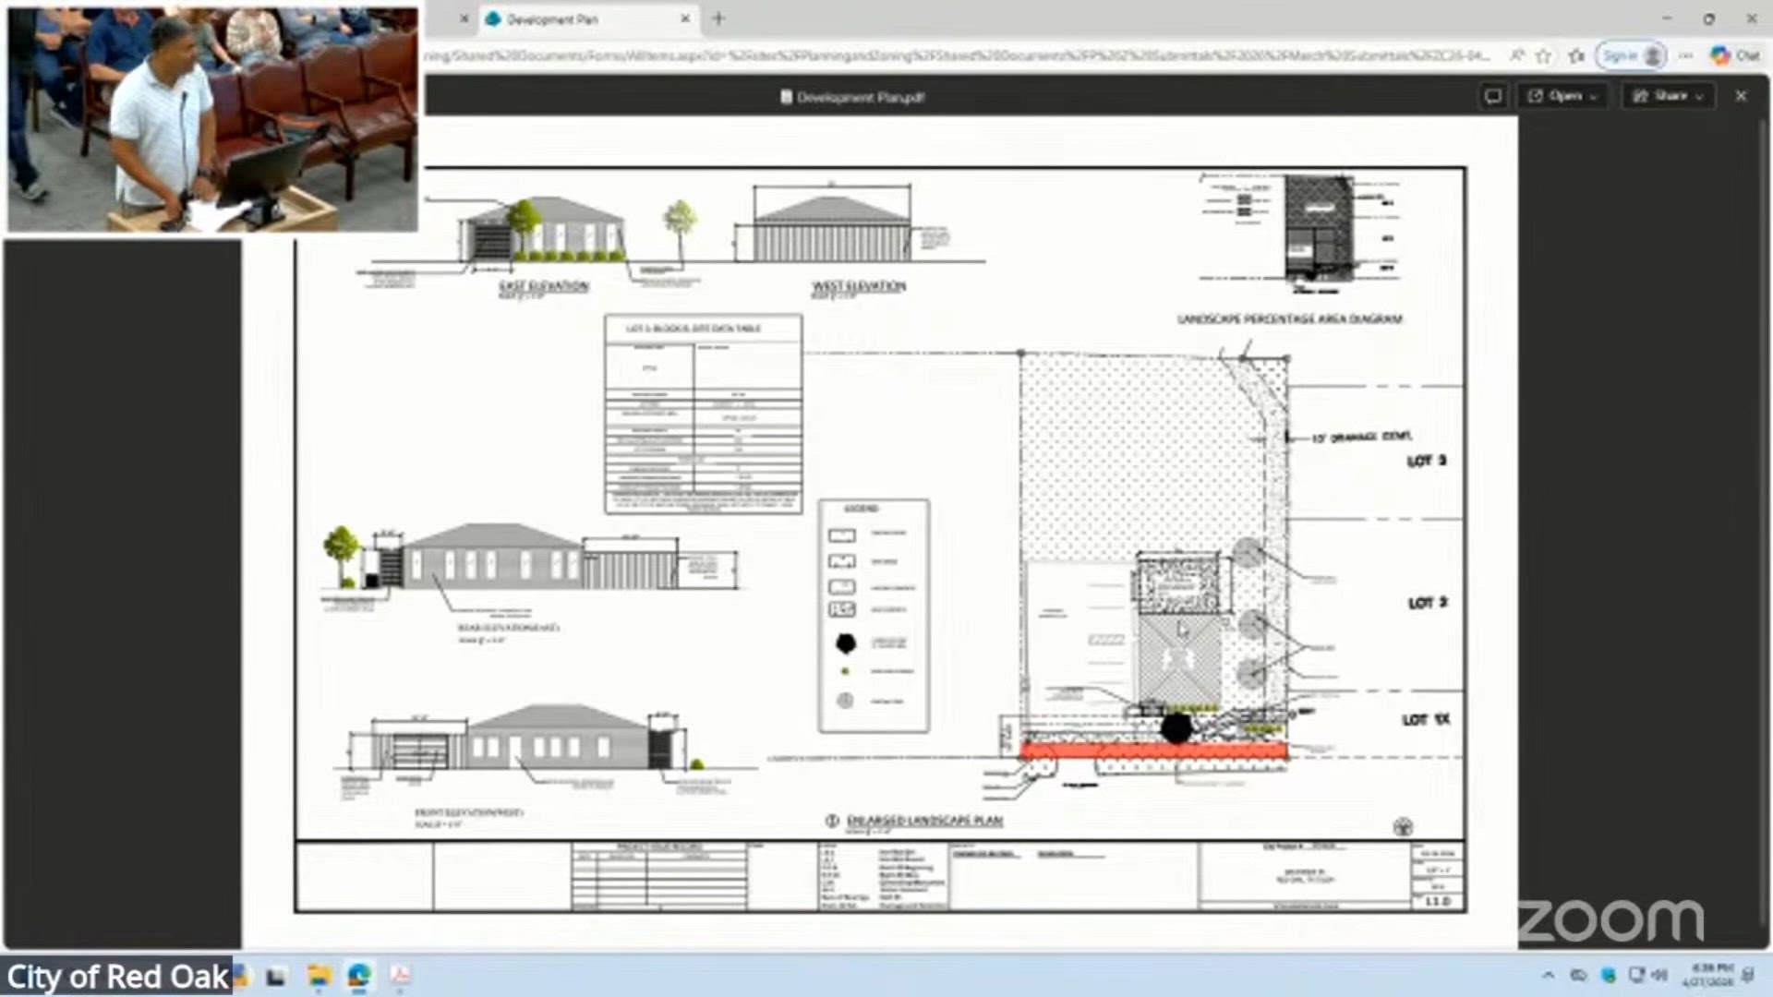Screen dimensions: 1773x997
Task: Minimize the browser window
Action: tap(1667, 18)
